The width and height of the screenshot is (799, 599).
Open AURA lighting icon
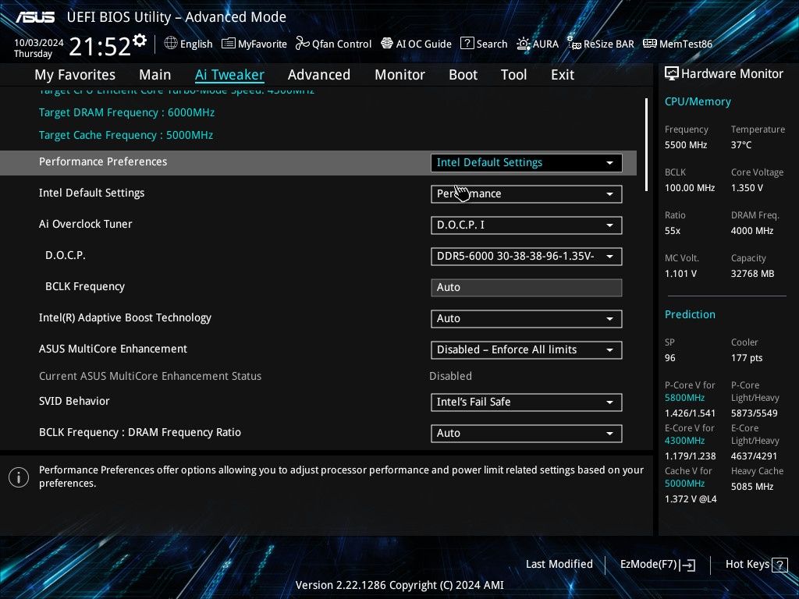coord(524,44)
